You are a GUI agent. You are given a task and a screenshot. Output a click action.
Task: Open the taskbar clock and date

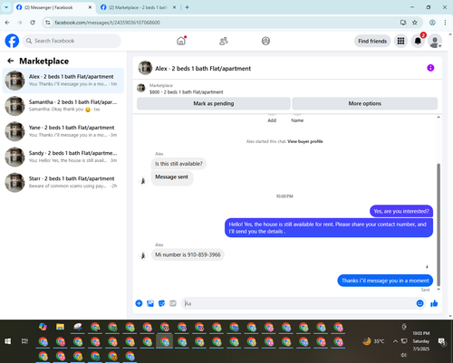click(421, 341)
